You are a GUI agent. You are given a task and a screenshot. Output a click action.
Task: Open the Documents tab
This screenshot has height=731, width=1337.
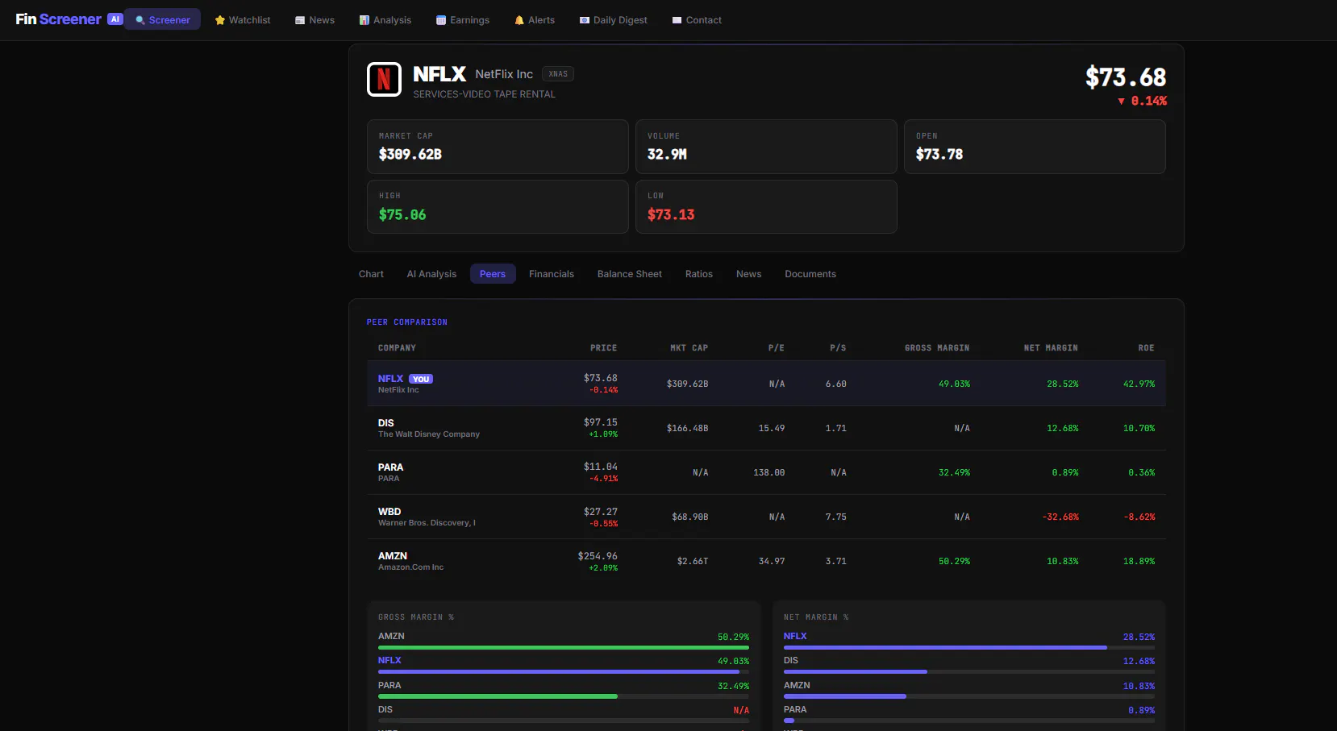pos(810,274)
